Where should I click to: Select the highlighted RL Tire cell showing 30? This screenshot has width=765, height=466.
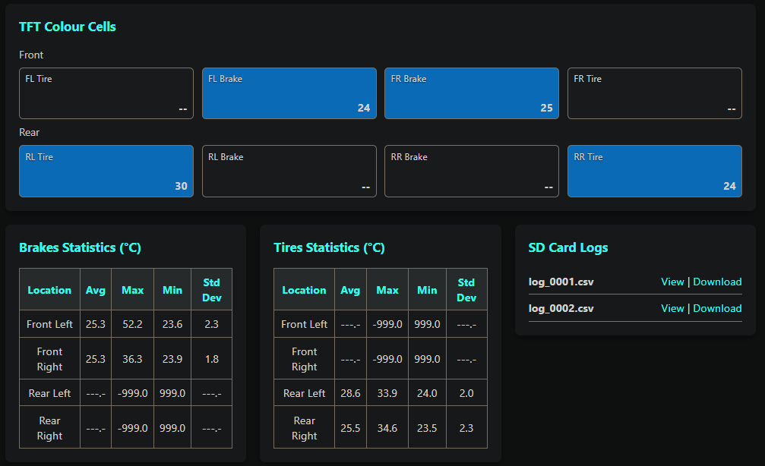click(x=106, y=171)
